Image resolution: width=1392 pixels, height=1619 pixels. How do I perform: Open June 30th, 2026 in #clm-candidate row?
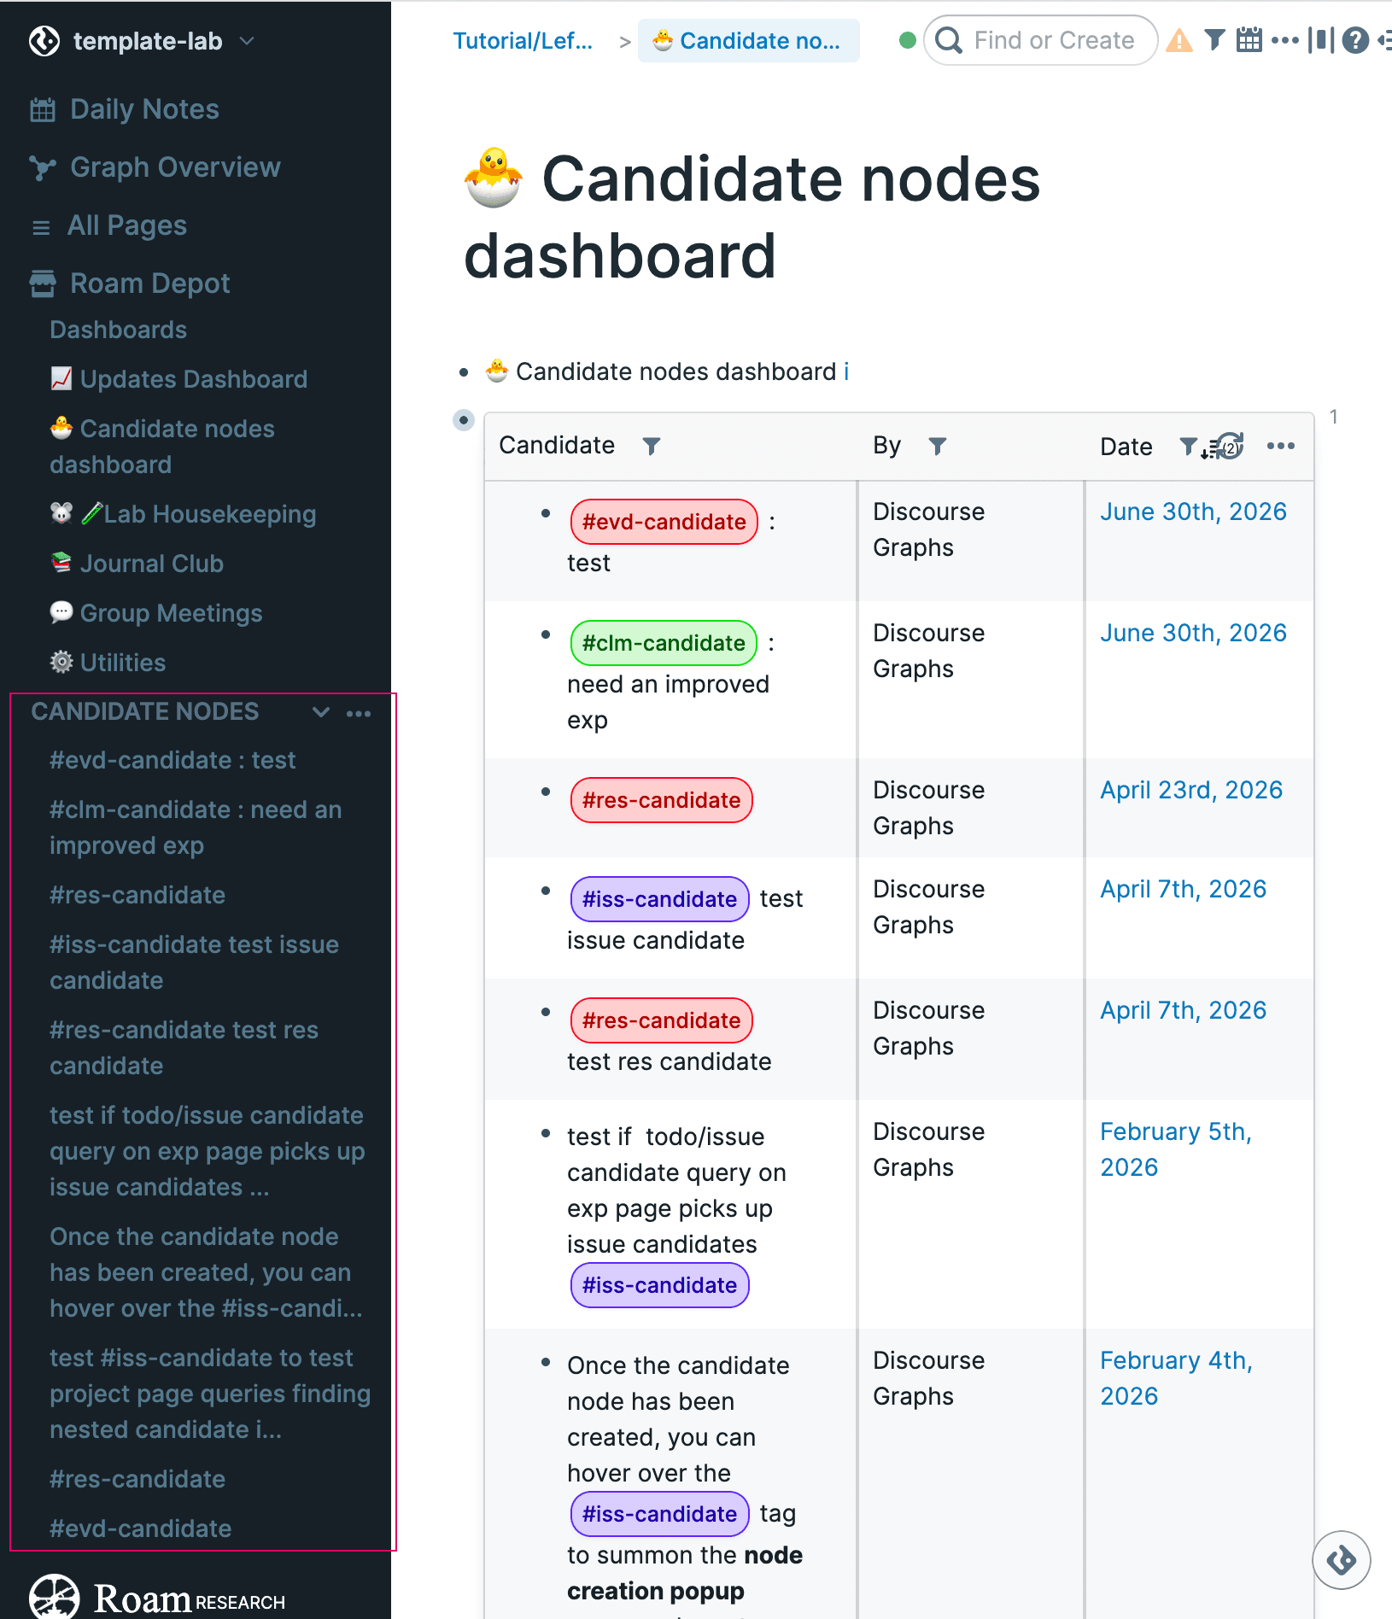tap(1193, 633)
